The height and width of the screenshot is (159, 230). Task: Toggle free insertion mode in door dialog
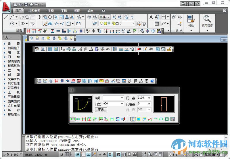pos(73,119)
